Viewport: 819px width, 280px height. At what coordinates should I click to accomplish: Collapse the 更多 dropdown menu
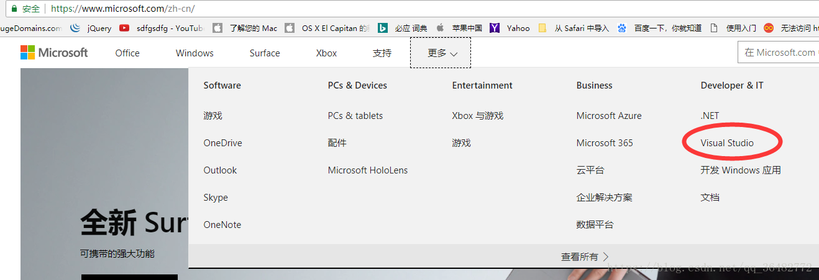(441, 53)
